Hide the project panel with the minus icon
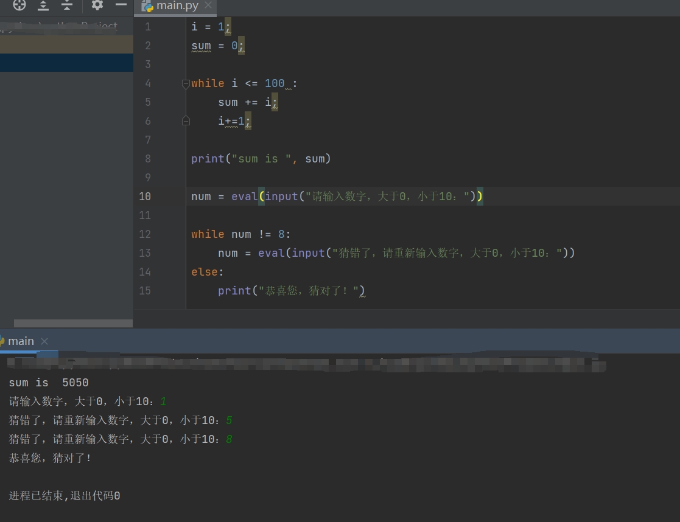This screenshot has width=680, height=522. (121, 5)
